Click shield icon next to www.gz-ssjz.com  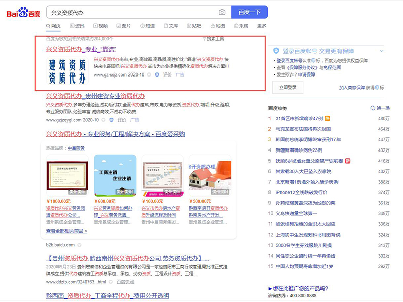[157, 74]
